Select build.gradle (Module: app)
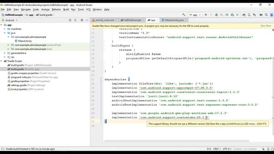 (24, 69)
